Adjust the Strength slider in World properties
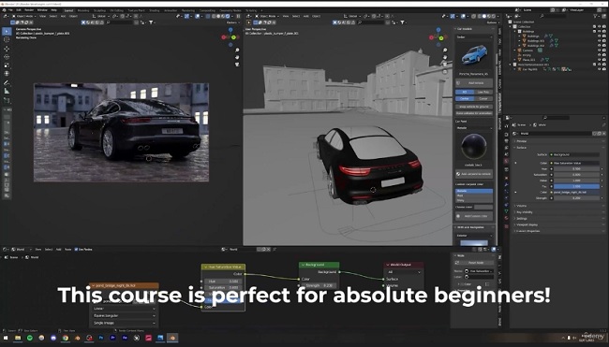 point(577,198)
